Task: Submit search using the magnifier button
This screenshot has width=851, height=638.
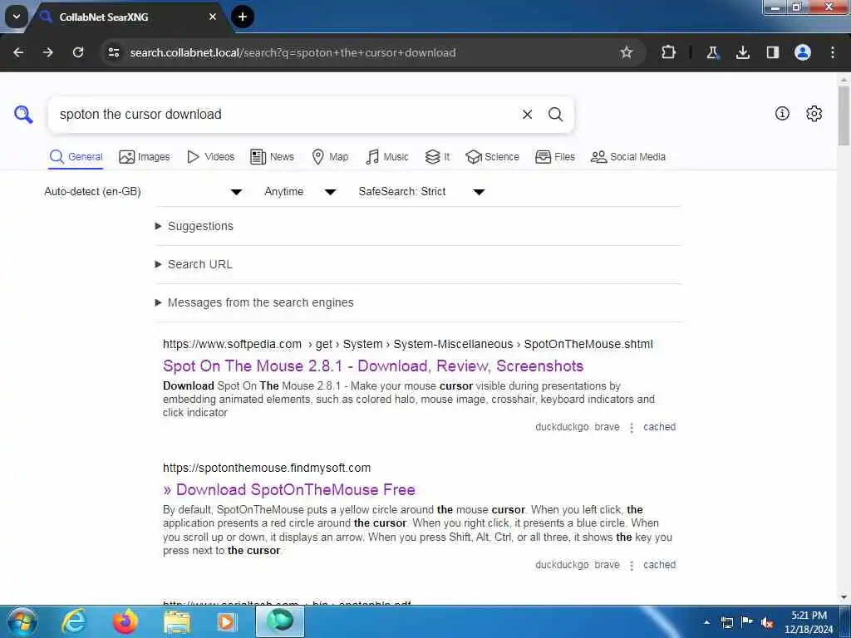Action: (555, 115)
